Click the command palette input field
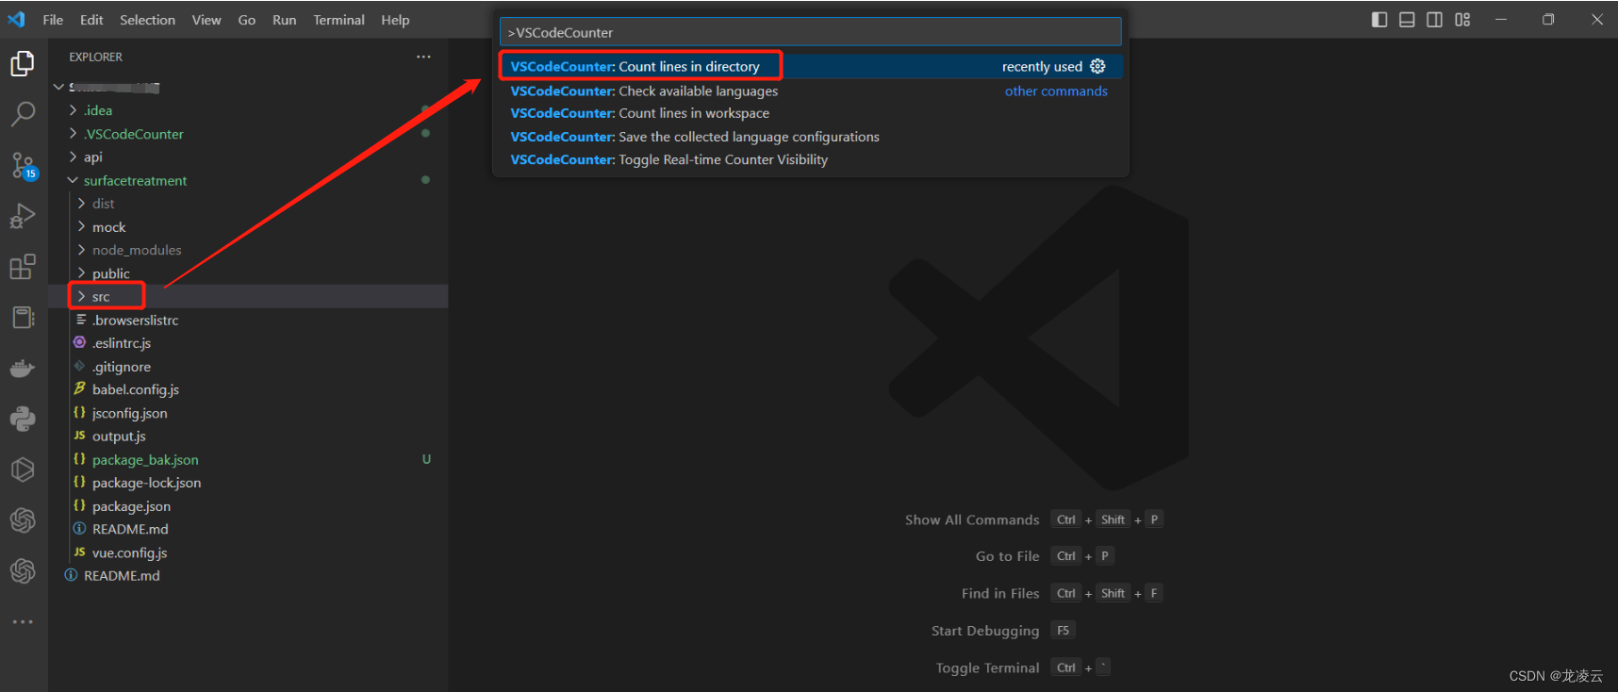Screen dimensions: 1618x692 click(x=810, y=32)
